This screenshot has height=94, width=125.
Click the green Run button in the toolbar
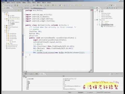pyautogui.click(x=37, y=5)
